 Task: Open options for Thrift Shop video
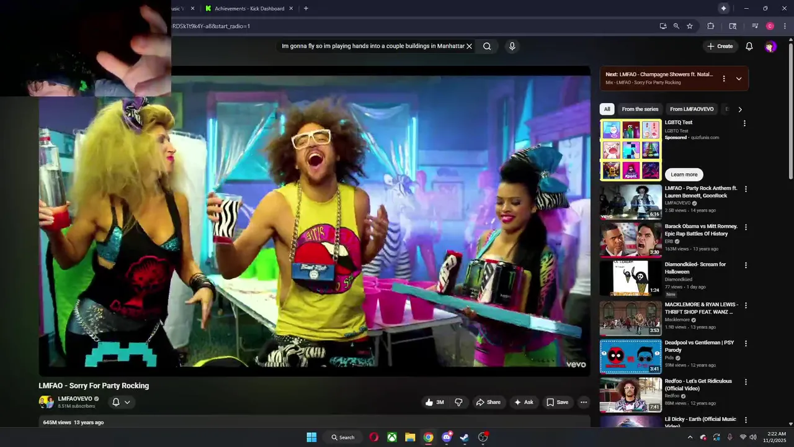[746, 305]
